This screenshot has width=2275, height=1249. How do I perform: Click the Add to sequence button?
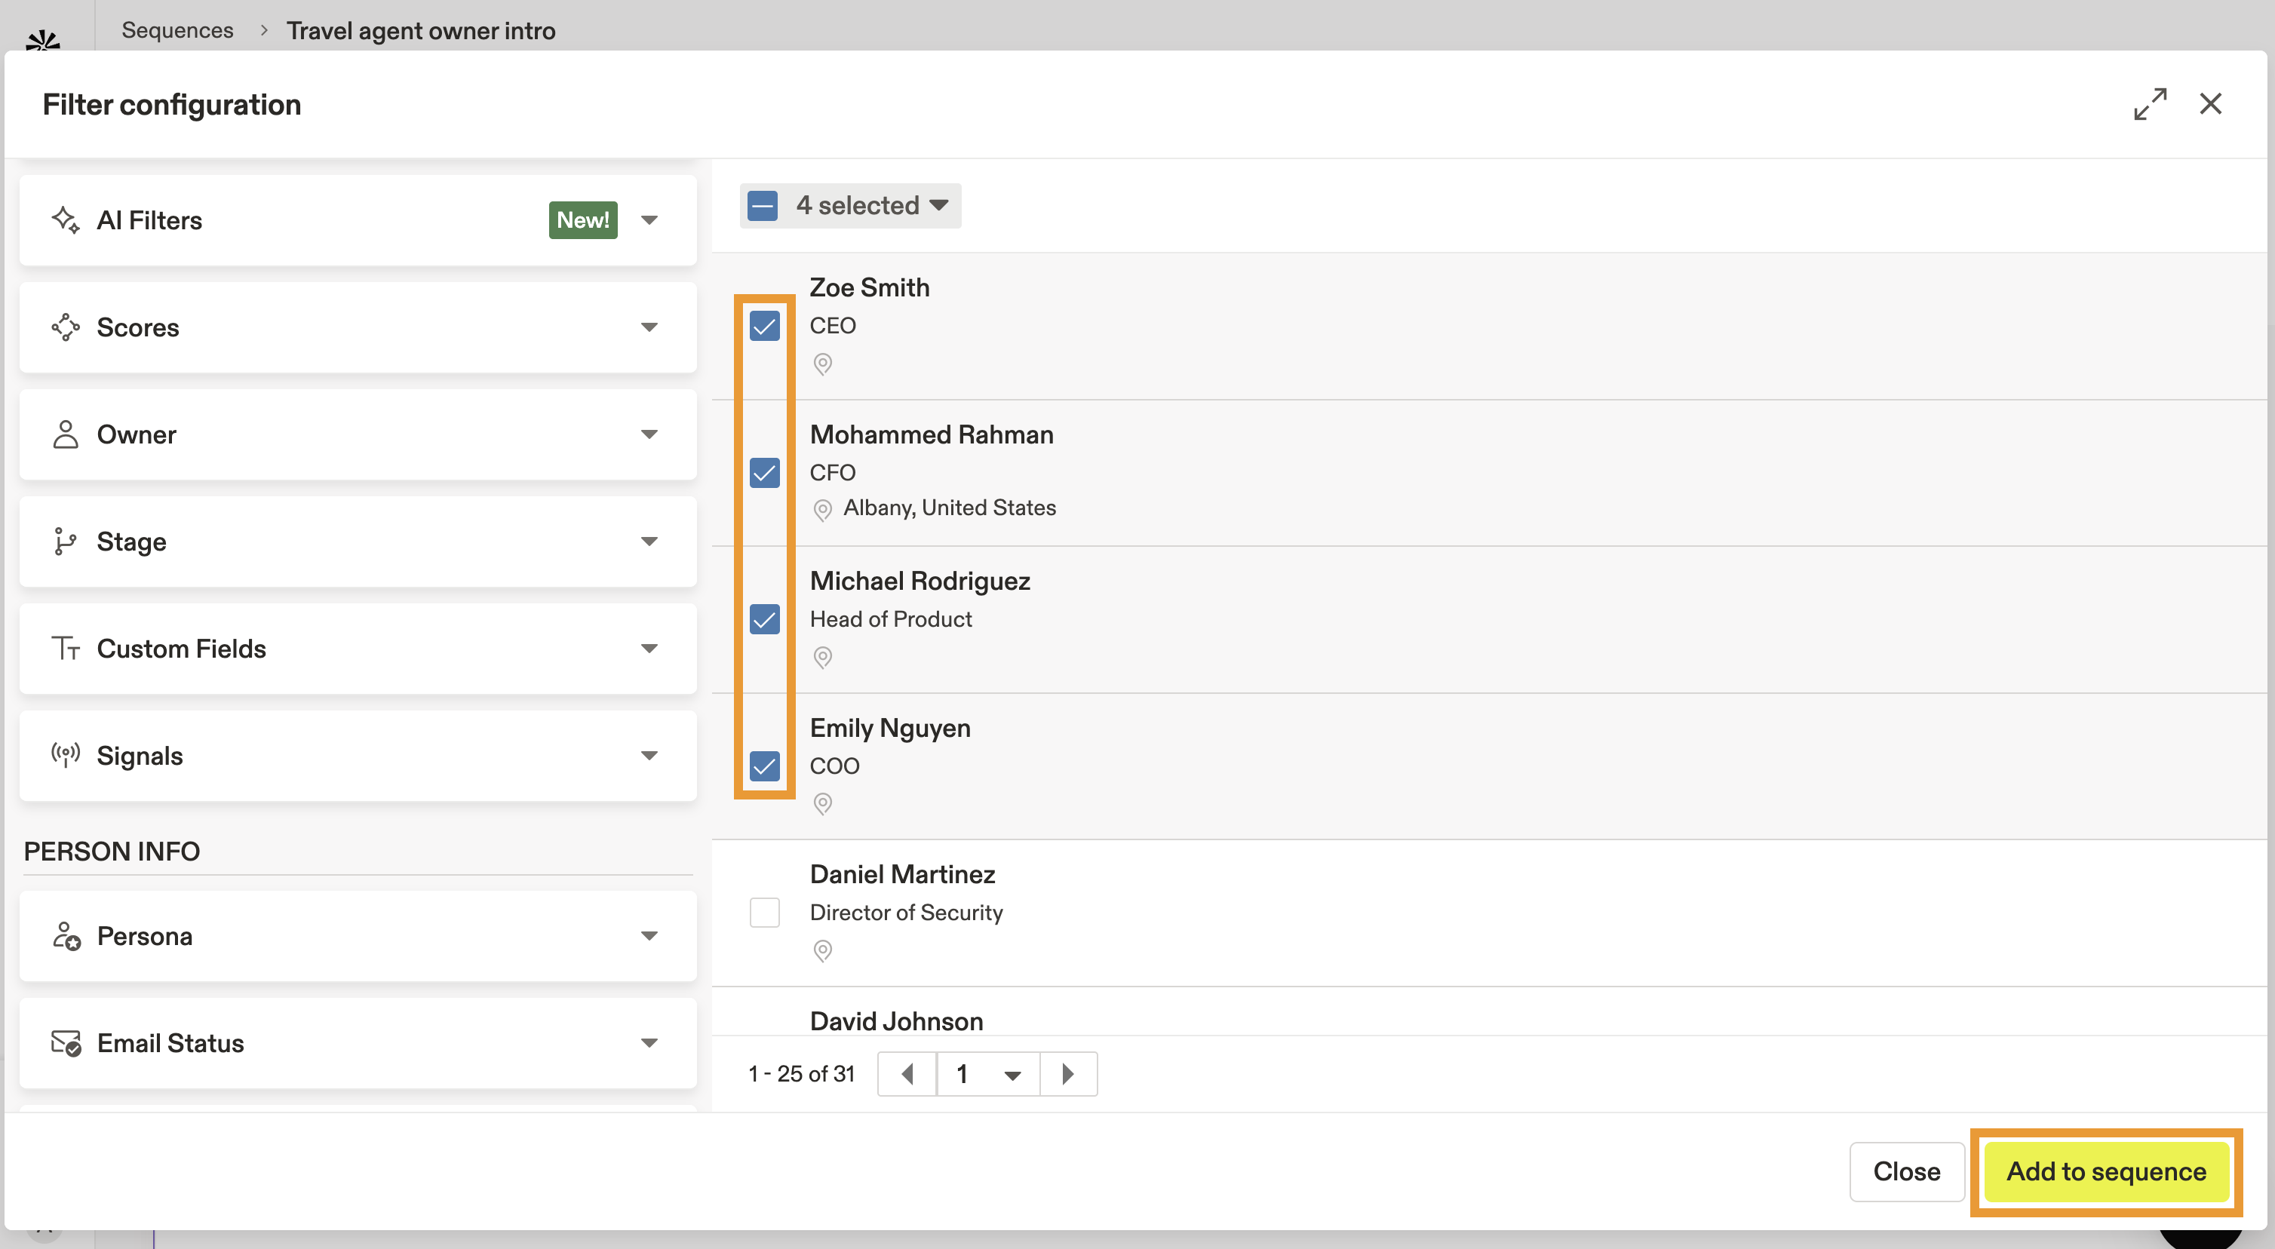pos(2105,1171)
